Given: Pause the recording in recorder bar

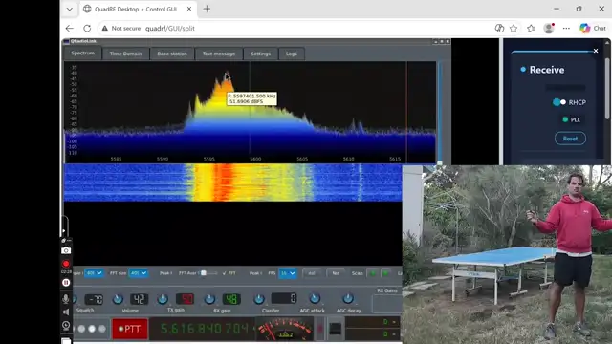Looking at the screenshot, I should pos(66,283).
